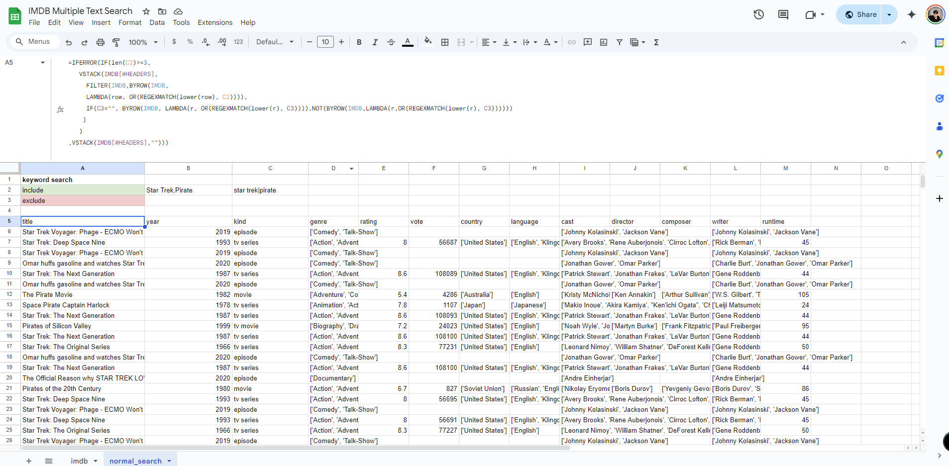Screen dimensions: 949x466
Task: Open Google account avatar
Action: tap(936, 14)
